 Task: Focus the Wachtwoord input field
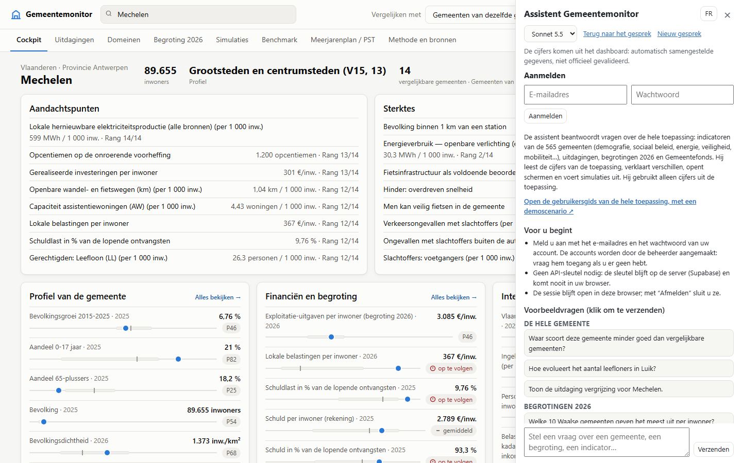tap(682, 95)
